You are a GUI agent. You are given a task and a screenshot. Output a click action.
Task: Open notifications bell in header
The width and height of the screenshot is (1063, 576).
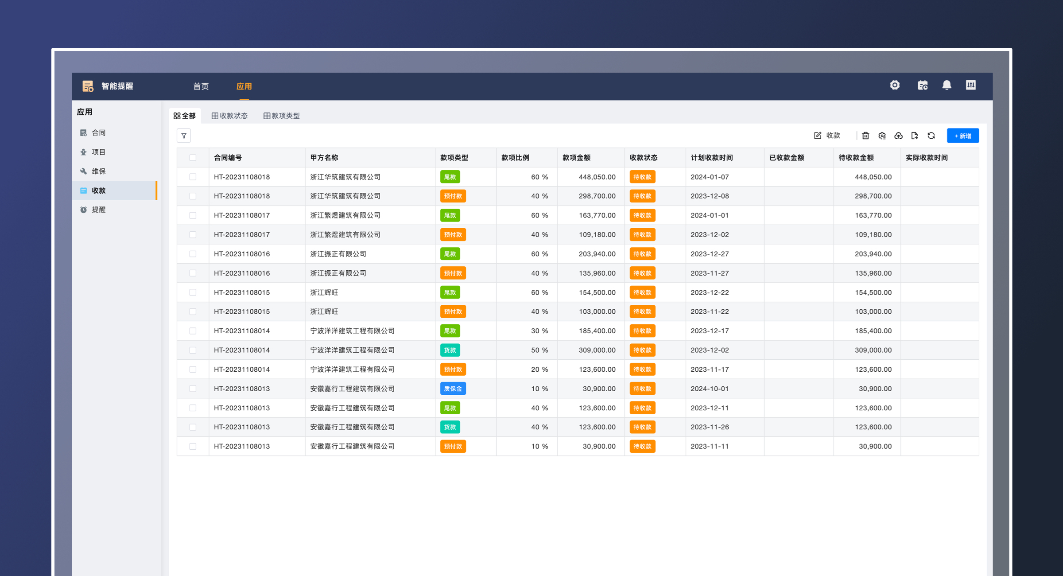click(947, 85)
